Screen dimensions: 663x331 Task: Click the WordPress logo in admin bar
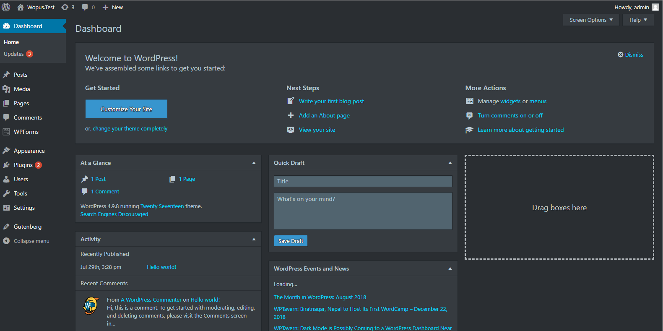(x=6, y=7)
